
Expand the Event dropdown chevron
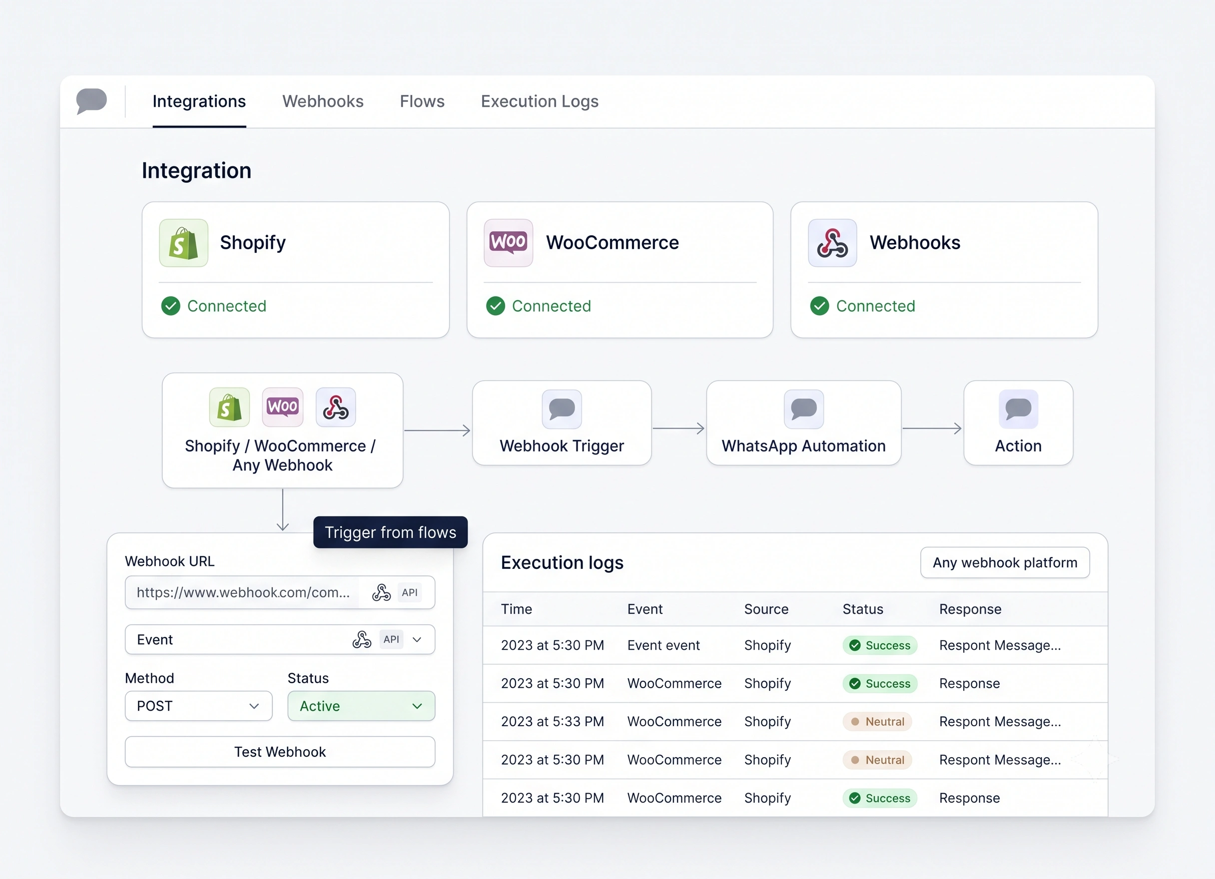tap(417, 640)
